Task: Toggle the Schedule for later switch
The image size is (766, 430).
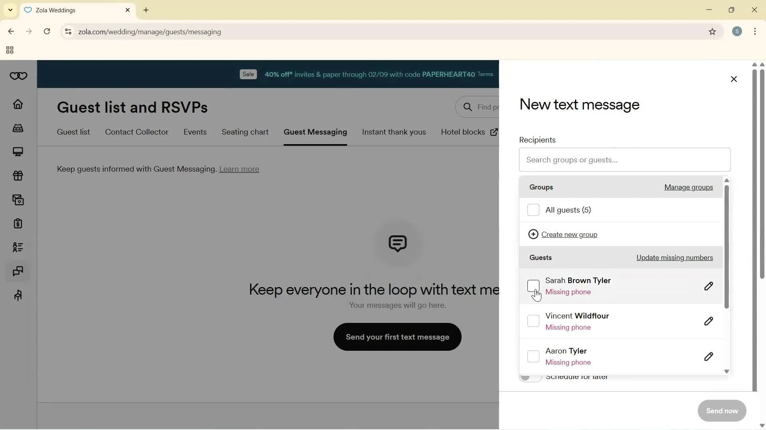Action: pyautogui.click(x=530, y=377)
